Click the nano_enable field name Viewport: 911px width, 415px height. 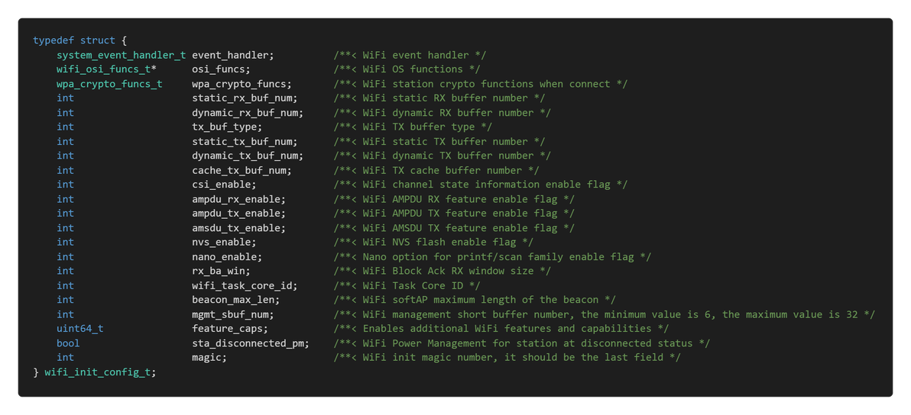[x=226, y=256]
